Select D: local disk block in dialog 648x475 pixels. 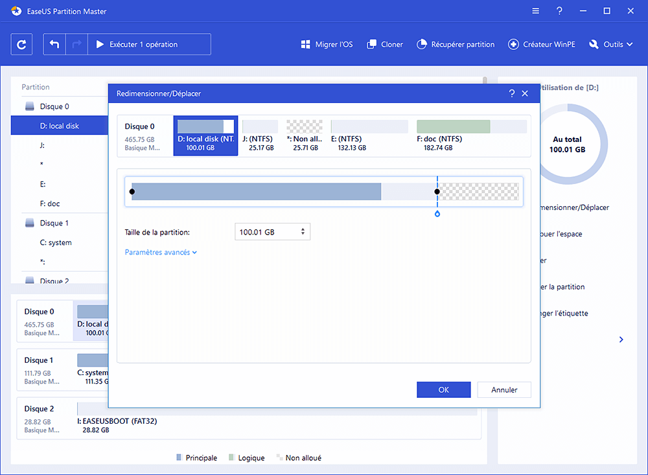pos(206,135)
